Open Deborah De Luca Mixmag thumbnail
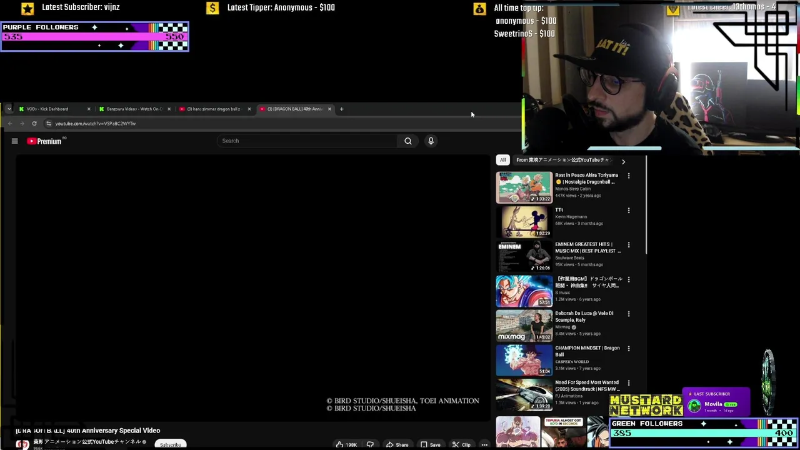The height and width of the screenshot is (450, 800). pyautogui.click(x=524, y=326)
